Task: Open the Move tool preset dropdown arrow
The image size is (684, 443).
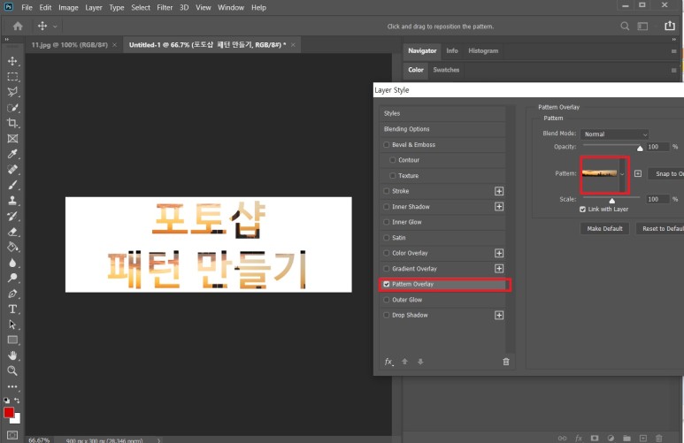Action: coord(55,27)
